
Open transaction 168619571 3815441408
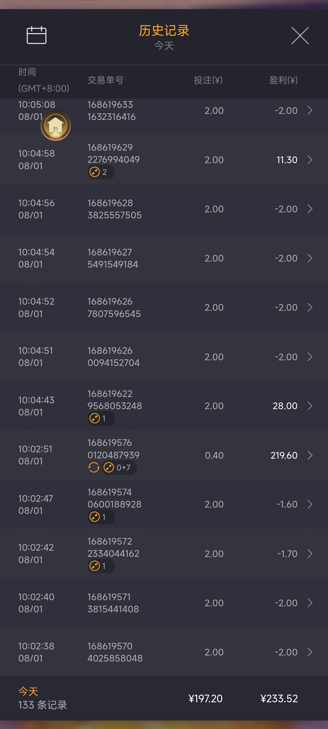(x=113, y=603)
